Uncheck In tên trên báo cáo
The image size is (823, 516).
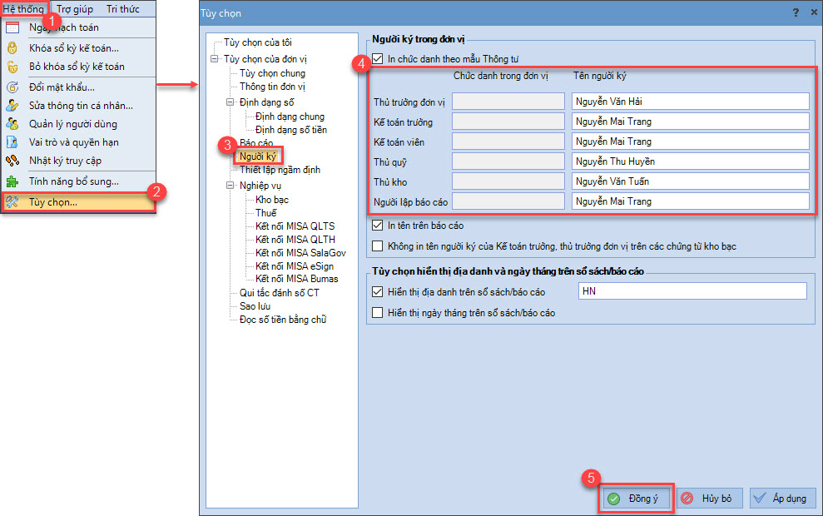(x=379, y=226)
